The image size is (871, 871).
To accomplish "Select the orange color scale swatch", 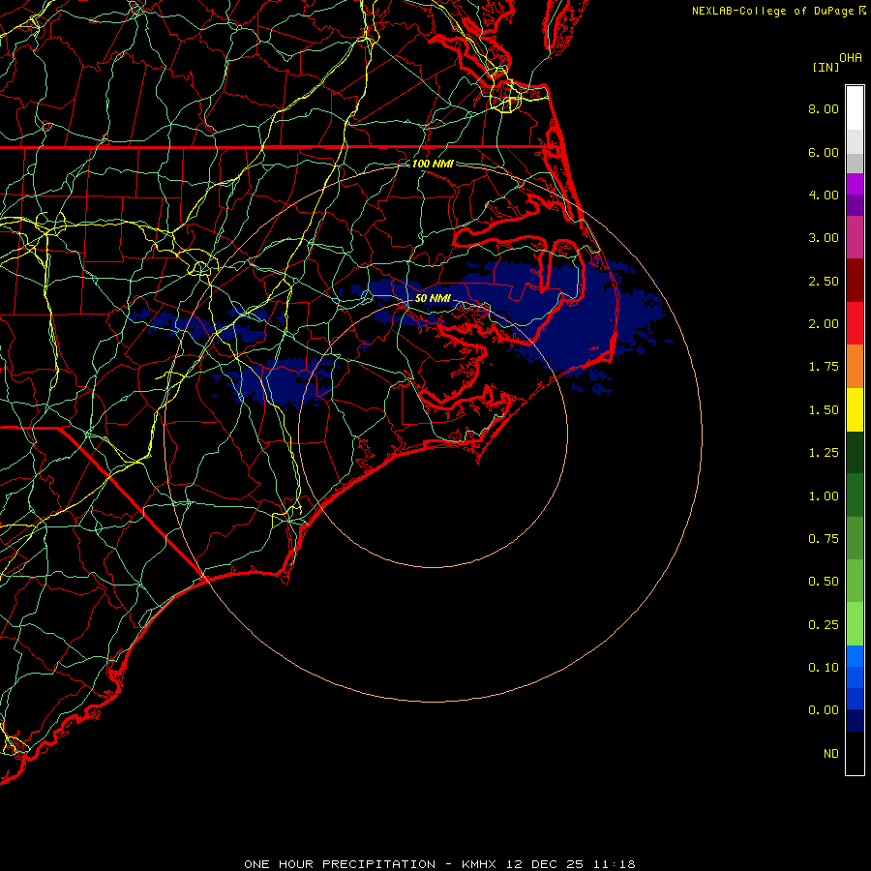I will tap(855, 367).
